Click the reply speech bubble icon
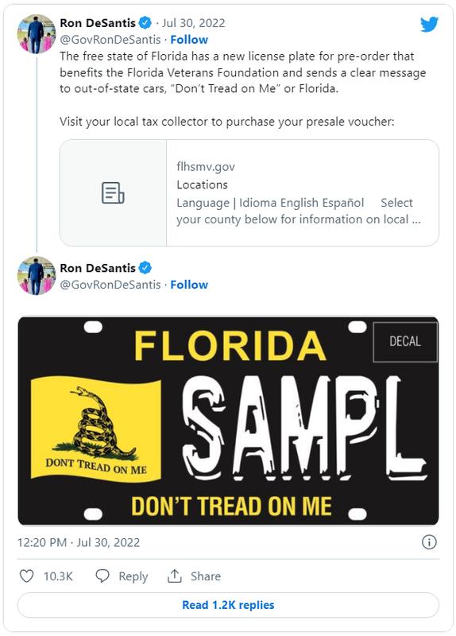 102,576
